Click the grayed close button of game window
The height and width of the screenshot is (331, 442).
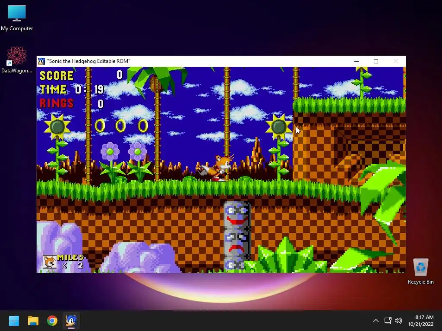396,61
